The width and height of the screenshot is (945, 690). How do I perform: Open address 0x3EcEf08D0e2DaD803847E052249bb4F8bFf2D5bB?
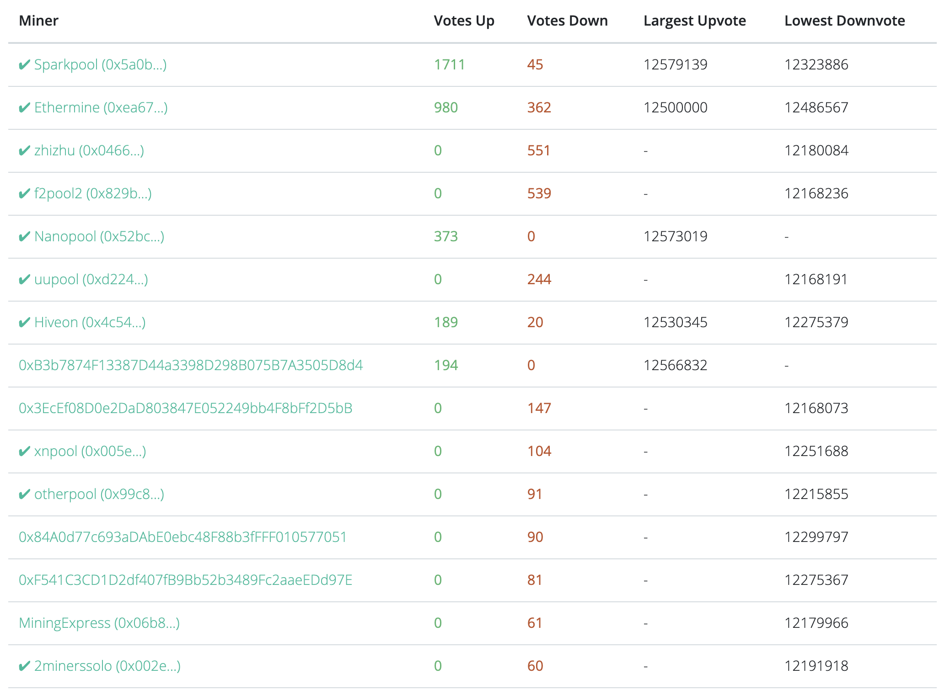(186, 409)
